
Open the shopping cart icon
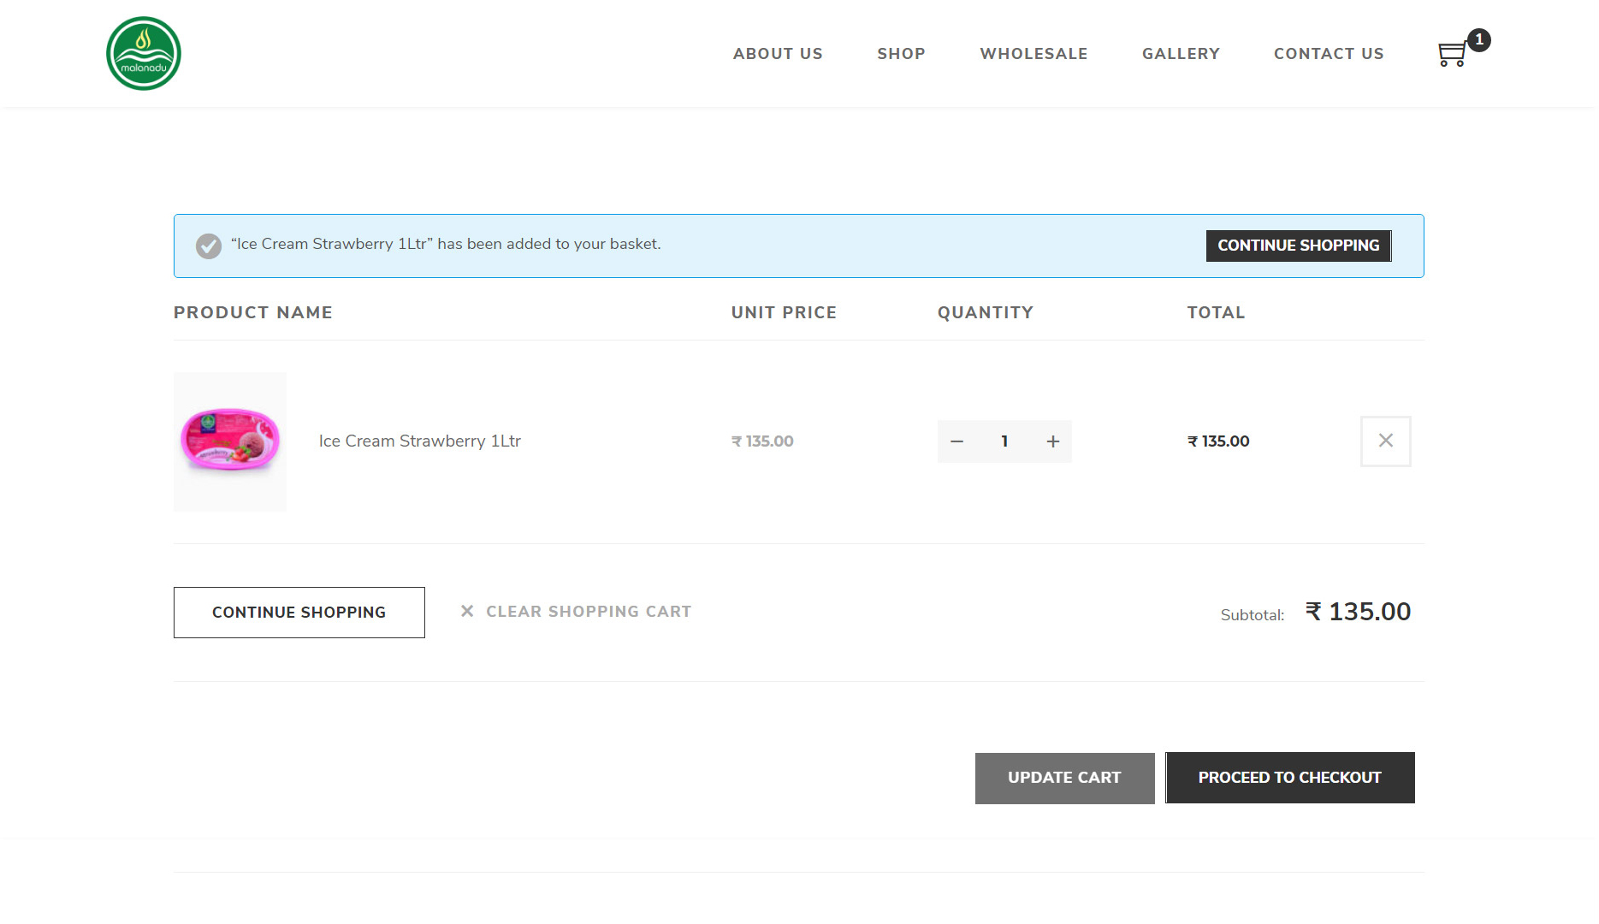coord(1452,55)
